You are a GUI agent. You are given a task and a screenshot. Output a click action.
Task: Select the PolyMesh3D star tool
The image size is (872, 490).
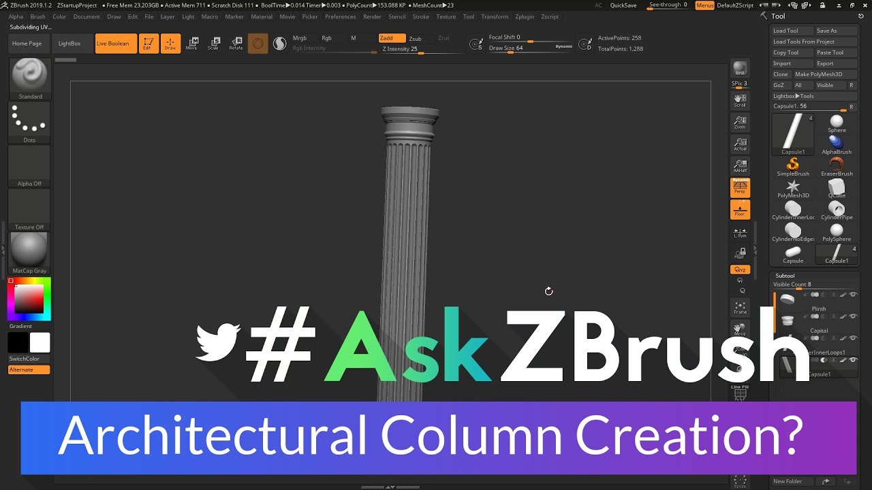tap(793, 189)
